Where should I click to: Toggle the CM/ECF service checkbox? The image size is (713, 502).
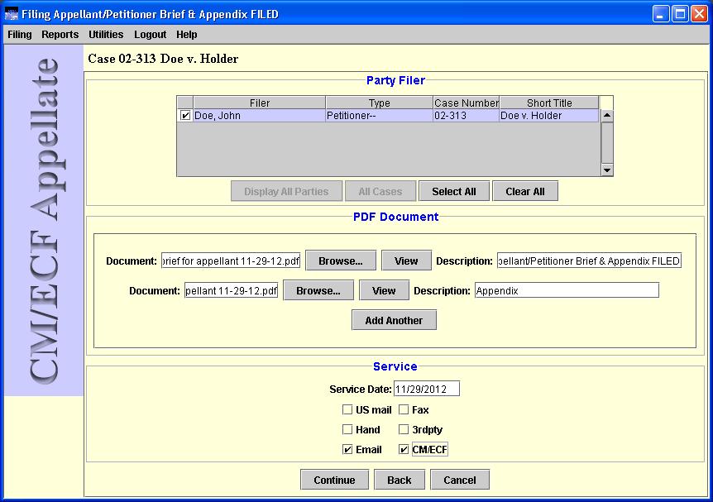click(x=404, y=450)
